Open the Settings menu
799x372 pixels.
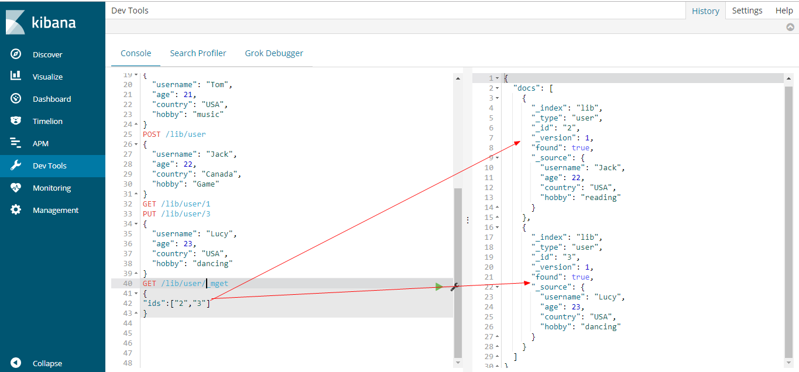(747, 11)
